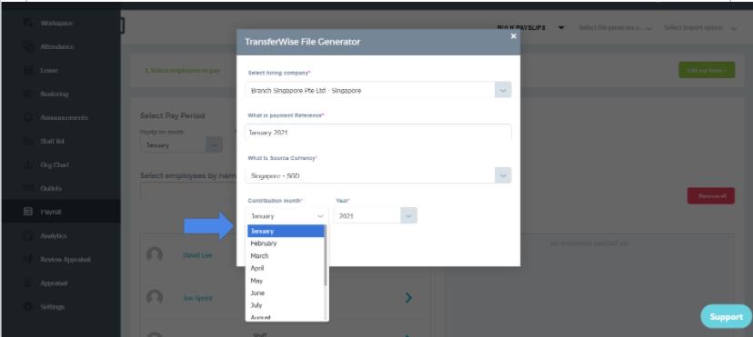This screenshot has height=337, width=753.
Task: Click the blue Support button
Action: click(x=726, y=317)
